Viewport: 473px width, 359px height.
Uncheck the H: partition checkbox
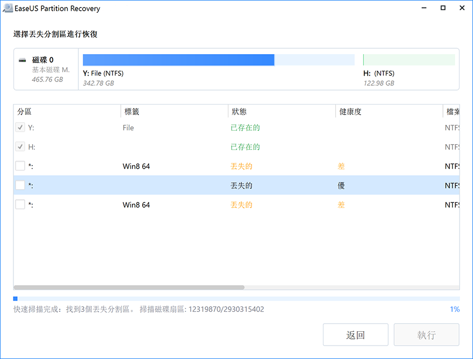coord(20,147)
